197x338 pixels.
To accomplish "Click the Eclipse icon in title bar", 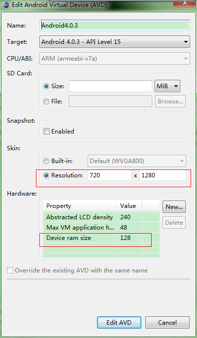I will point(5,4).
